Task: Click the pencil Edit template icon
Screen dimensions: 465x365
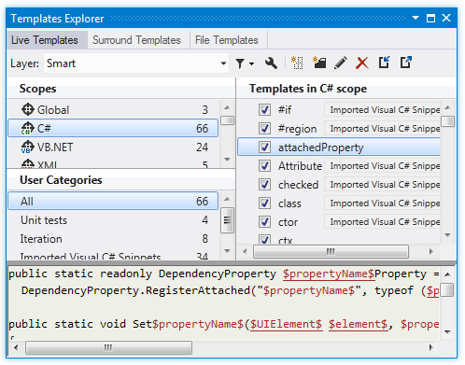Action: (x=341, y=63)
